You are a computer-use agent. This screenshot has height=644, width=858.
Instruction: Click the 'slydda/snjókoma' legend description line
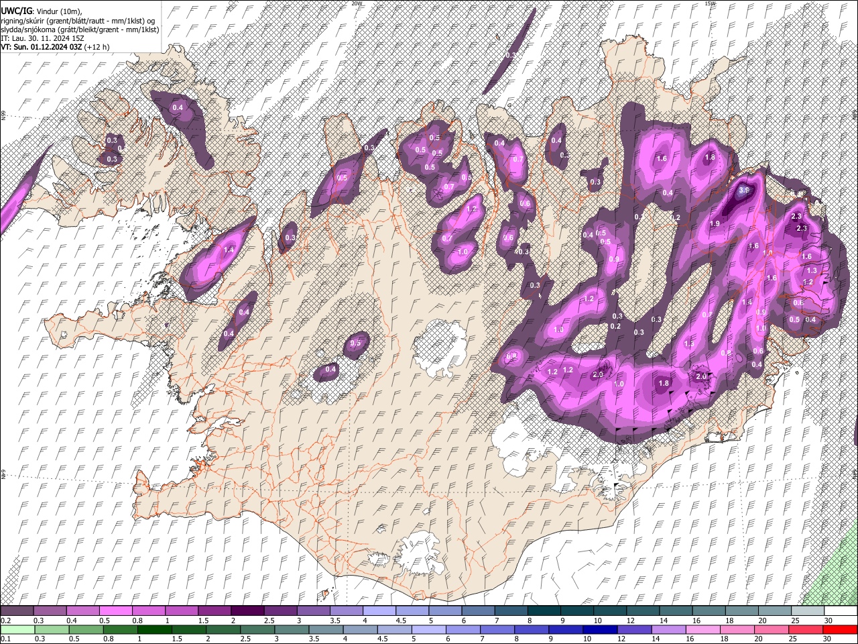[80, 30]
